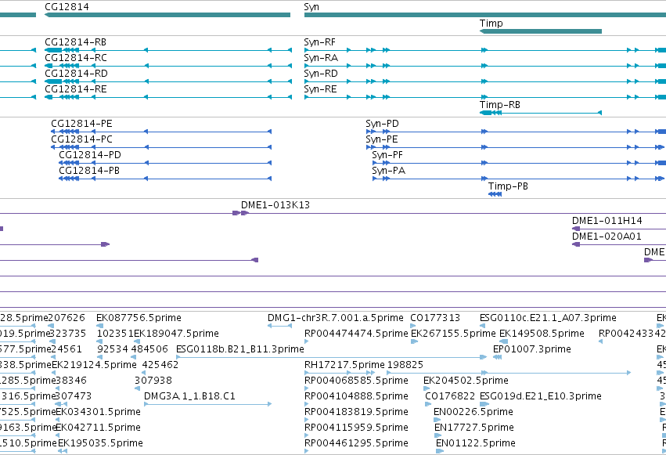Image resolution: width=666 pixels, height=455 pixels.
Task: Select clone DME1-013K13
Action: [275, 205]
